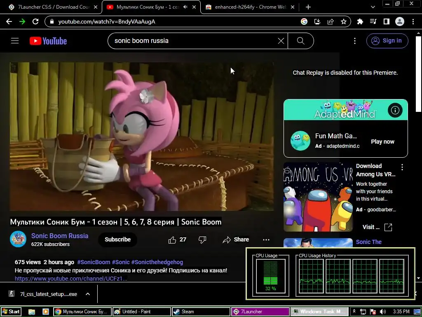Open the YouTube settings three-dot menu
This screenshot has height=317, width=422.
[355, 41]
